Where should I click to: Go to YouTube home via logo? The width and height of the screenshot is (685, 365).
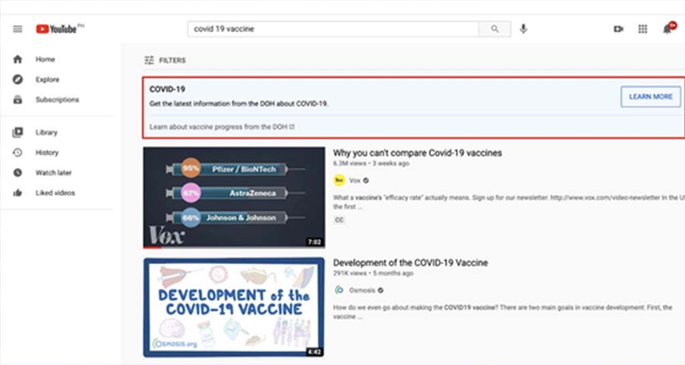click(57, 29)
